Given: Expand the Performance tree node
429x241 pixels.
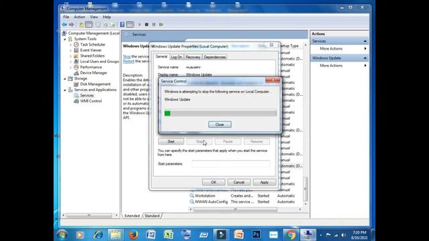Looking at the screenshot, I should [x=70, y=67].
